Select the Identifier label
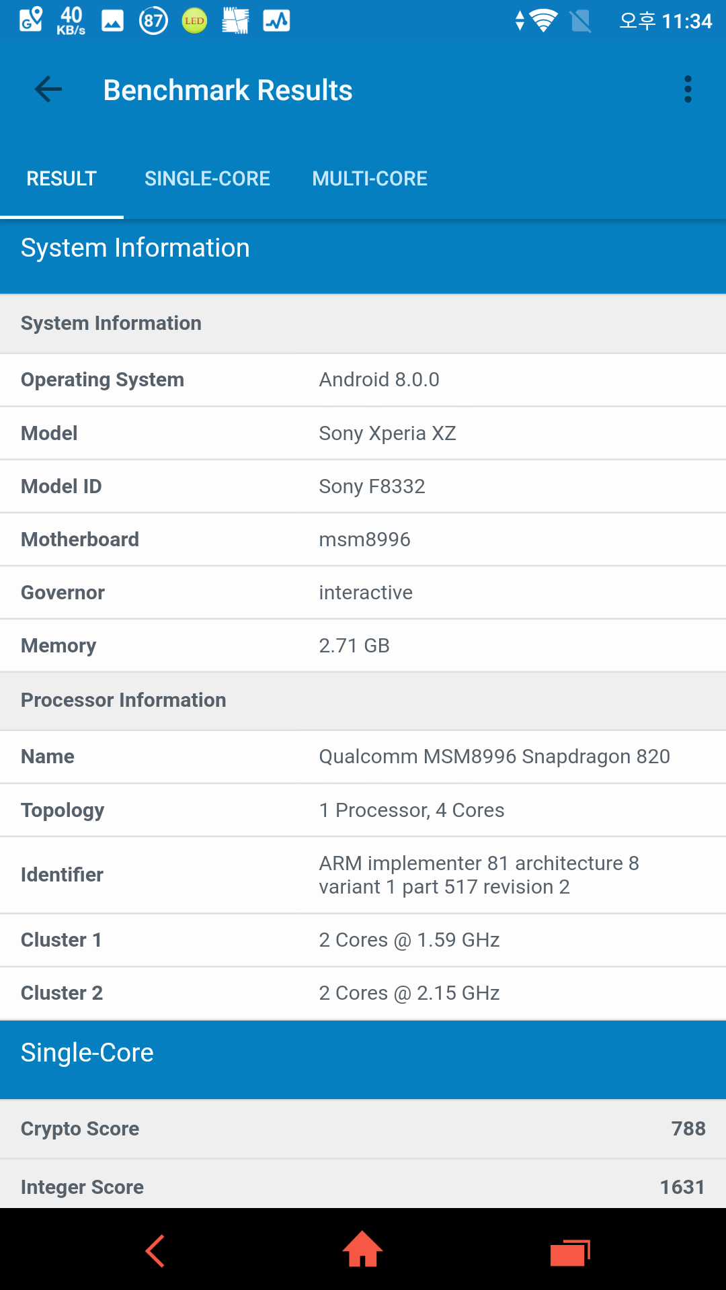This screenshot has height=1290, width=726. (62, 875)
